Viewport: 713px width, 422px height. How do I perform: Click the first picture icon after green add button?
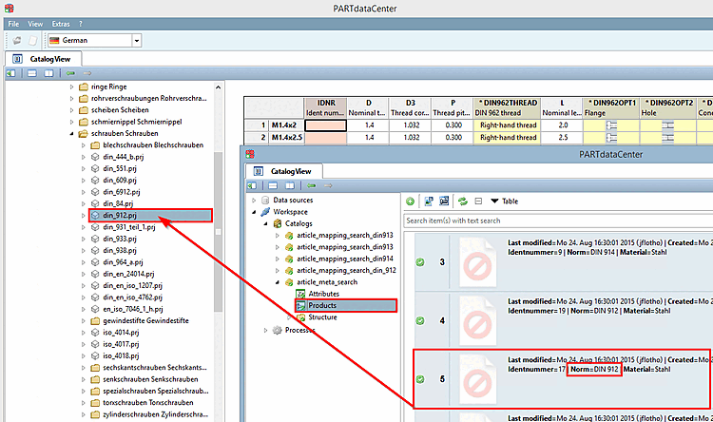point(429,201)
